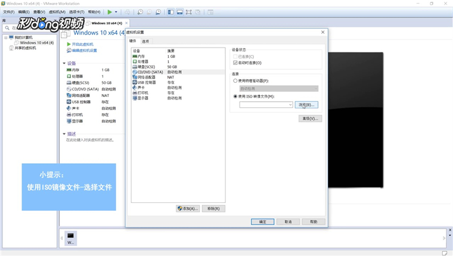Click 确定 to confirm settings
The width and height of the screenshot is (453, 256).
point(263,221)
